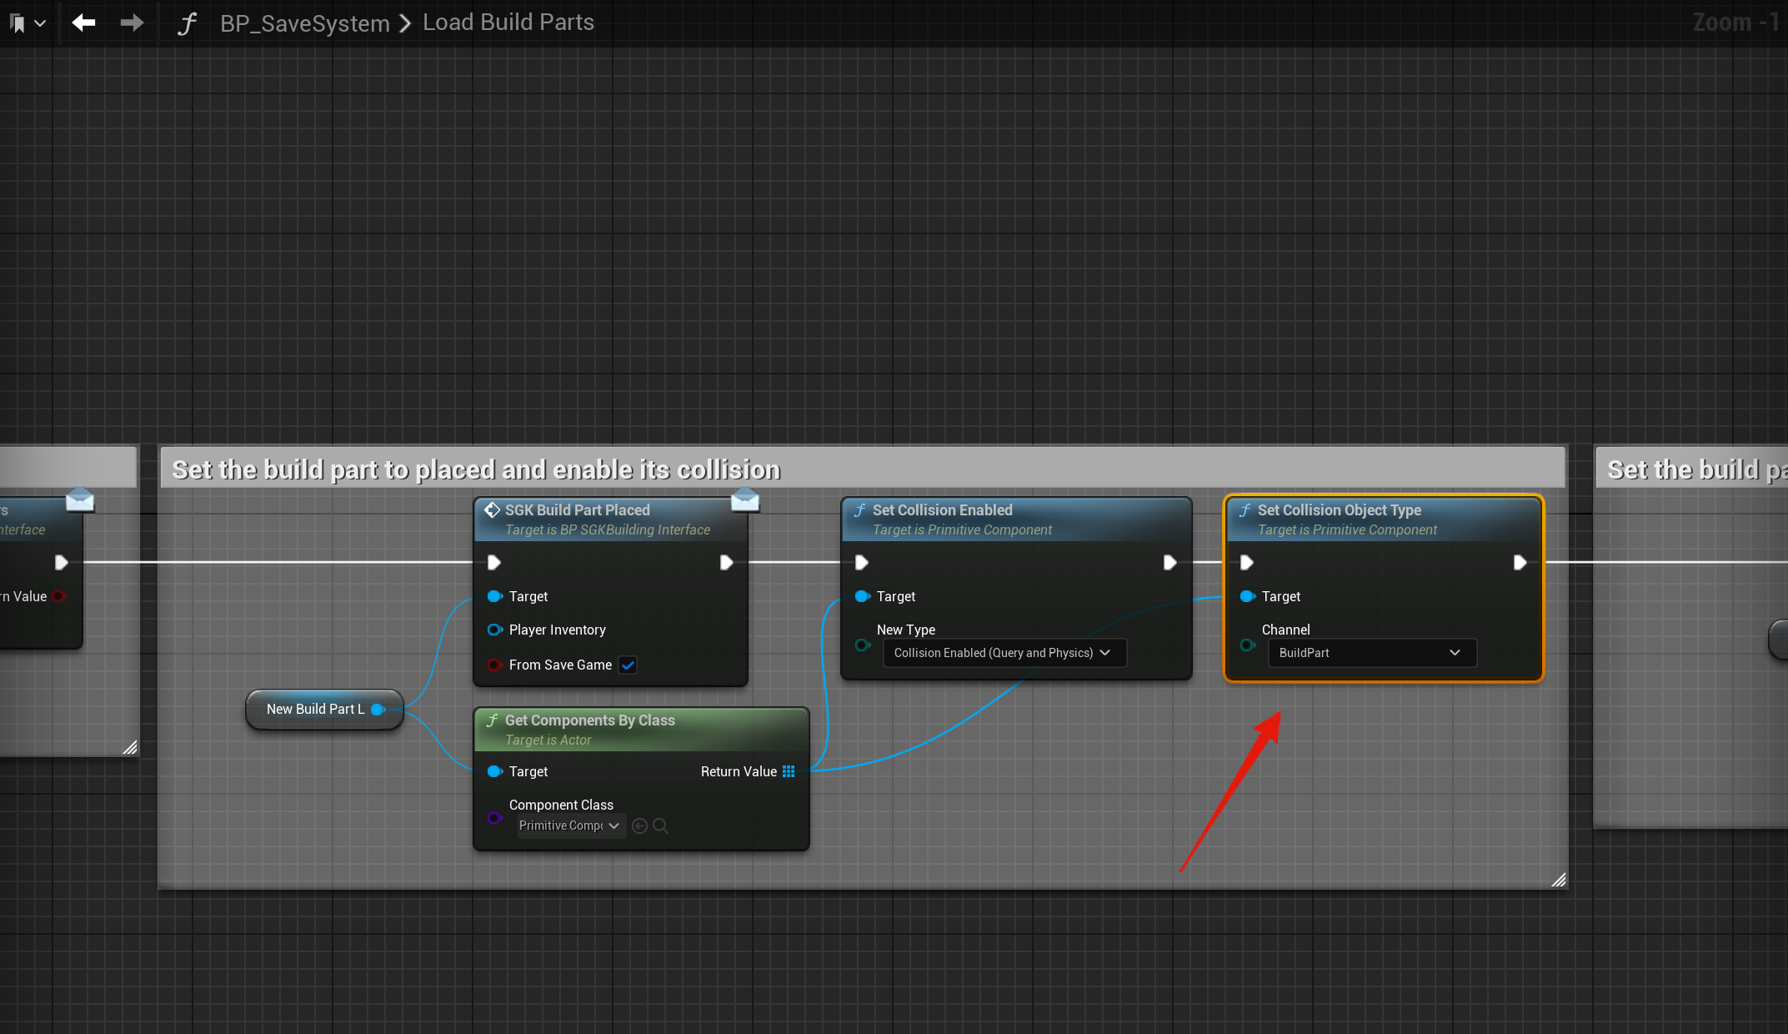Click the New Build Part L output pin
The image size is (1788, 1034).
378,710
